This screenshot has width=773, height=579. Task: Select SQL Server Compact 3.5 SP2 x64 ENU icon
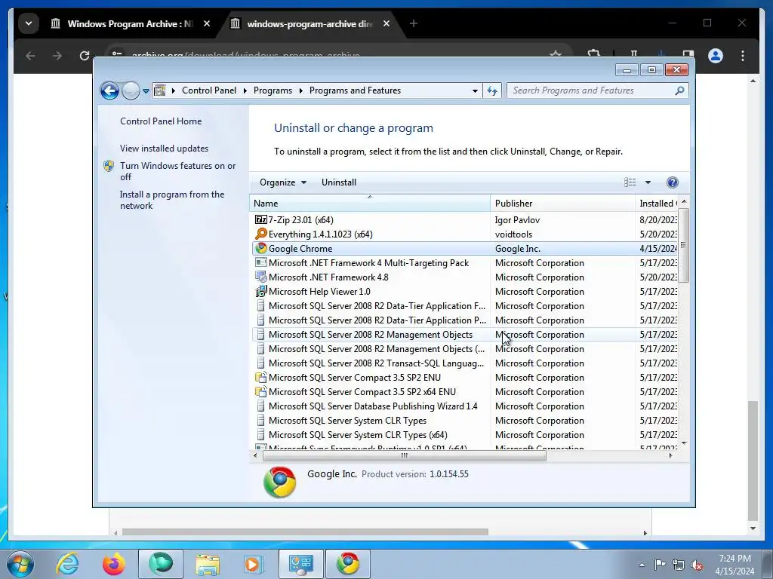[260, 391]
